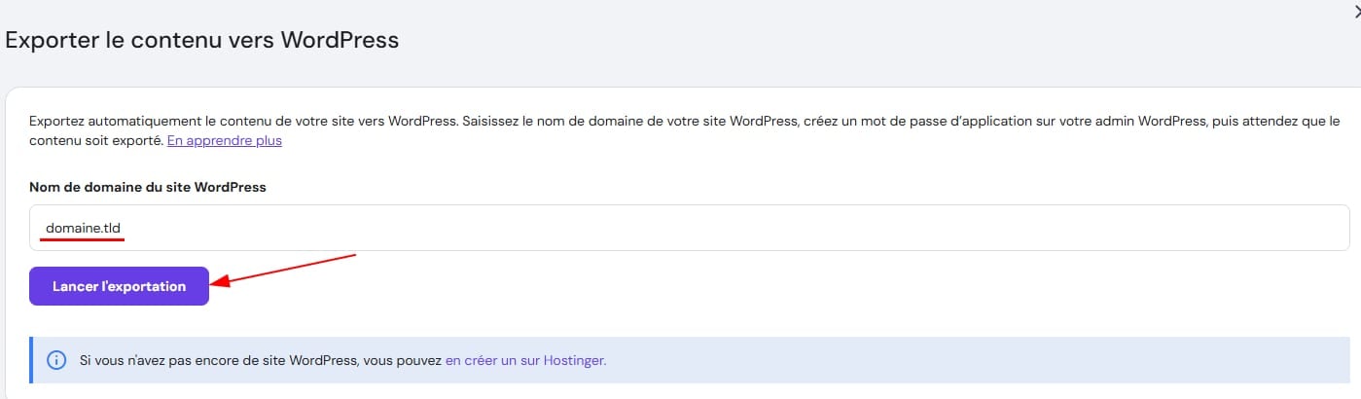Follow the "en créer un sur Hostinger" link
This screenshot has height=399, width=1361.
(x=525, y=360)
